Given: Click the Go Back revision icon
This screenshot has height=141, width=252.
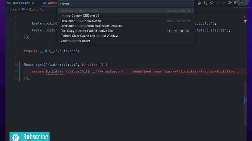Looking at the screenshot, I should coord(212,3).
